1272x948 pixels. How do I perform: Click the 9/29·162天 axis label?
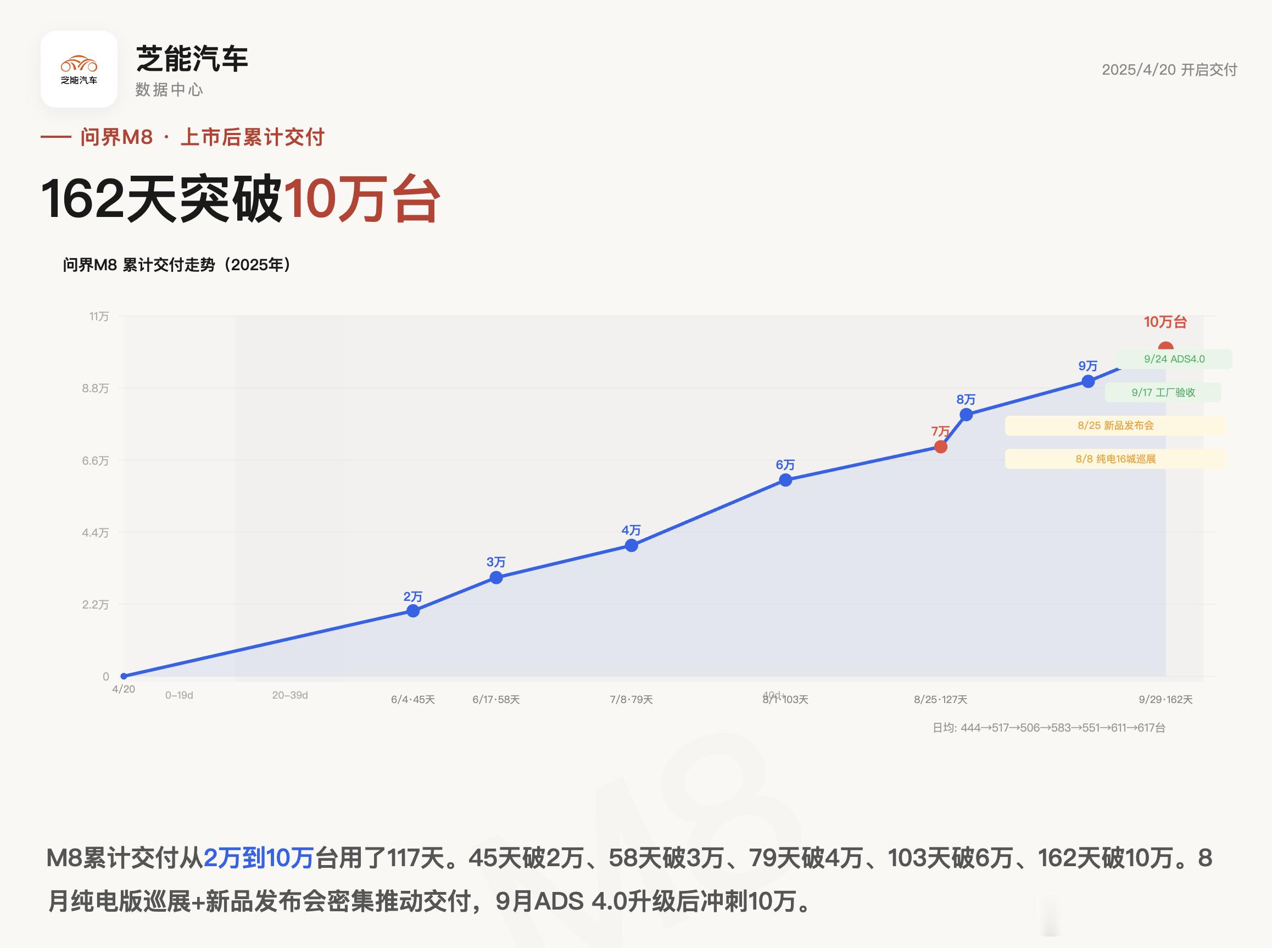pyautogui.click(x=1165, y=700)
